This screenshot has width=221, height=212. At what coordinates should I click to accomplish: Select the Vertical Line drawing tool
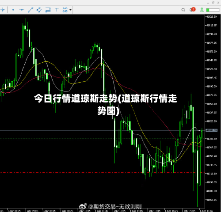click(13, 10)
